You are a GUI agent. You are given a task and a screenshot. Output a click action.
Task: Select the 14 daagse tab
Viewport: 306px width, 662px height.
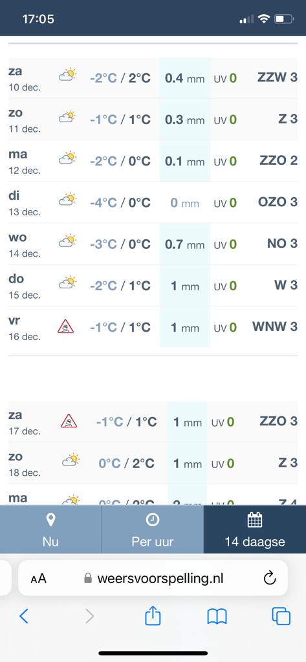[x=255, y=529]
